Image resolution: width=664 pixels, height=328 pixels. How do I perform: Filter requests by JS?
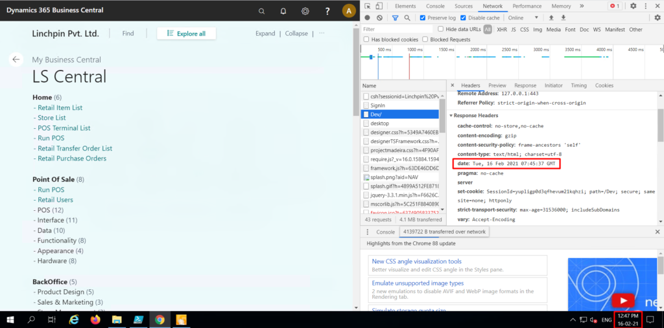tap(514, 30)
